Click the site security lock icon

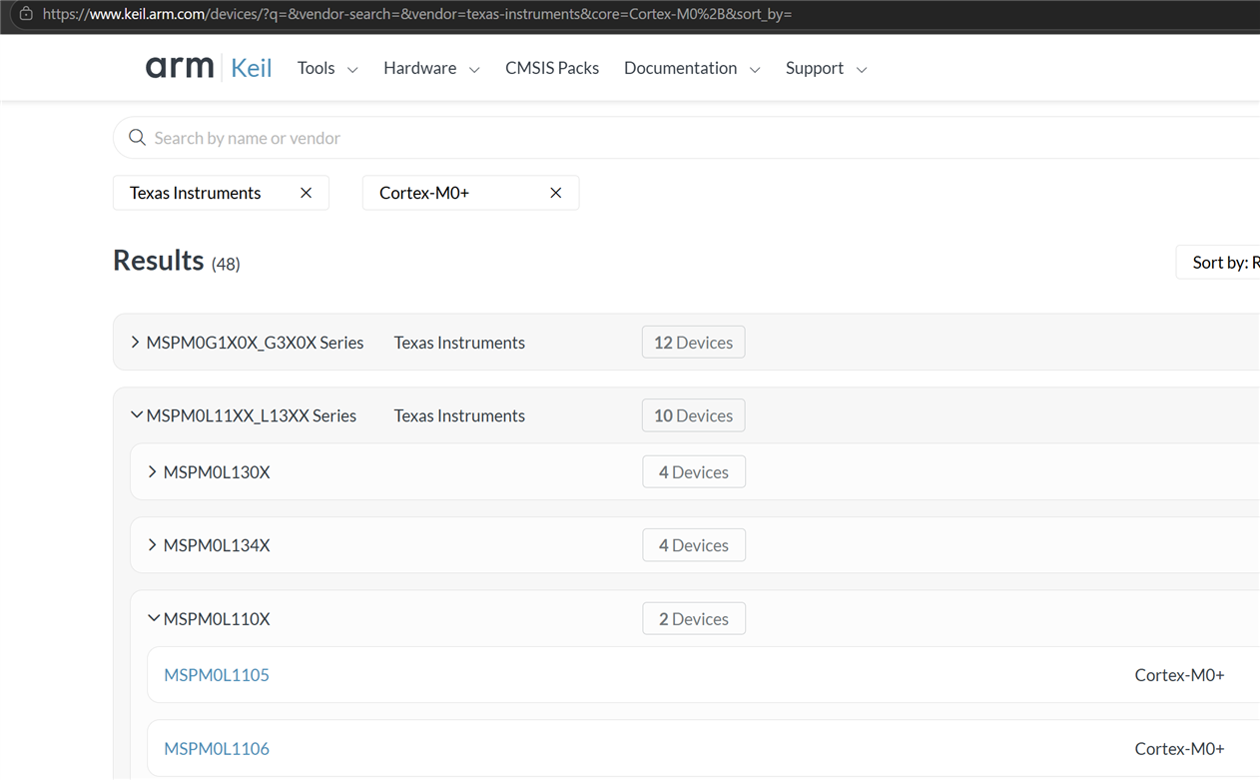[26, 14]
